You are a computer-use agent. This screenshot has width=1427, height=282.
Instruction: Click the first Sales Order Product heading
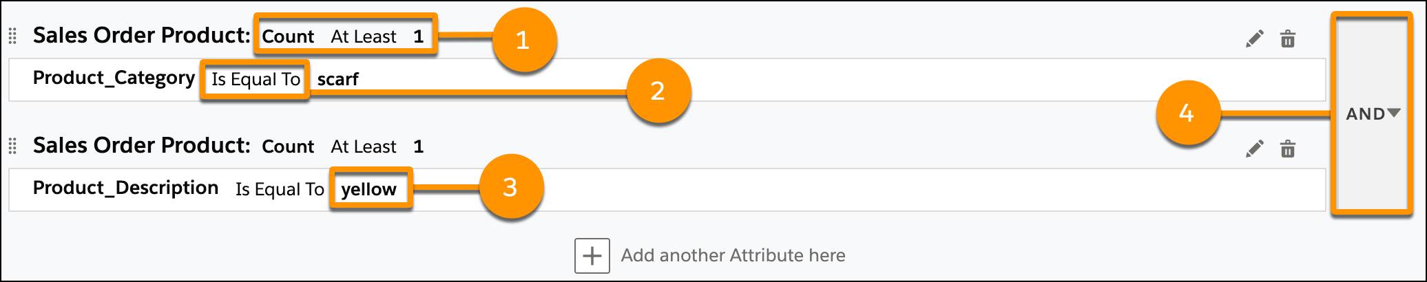[142, 35]
